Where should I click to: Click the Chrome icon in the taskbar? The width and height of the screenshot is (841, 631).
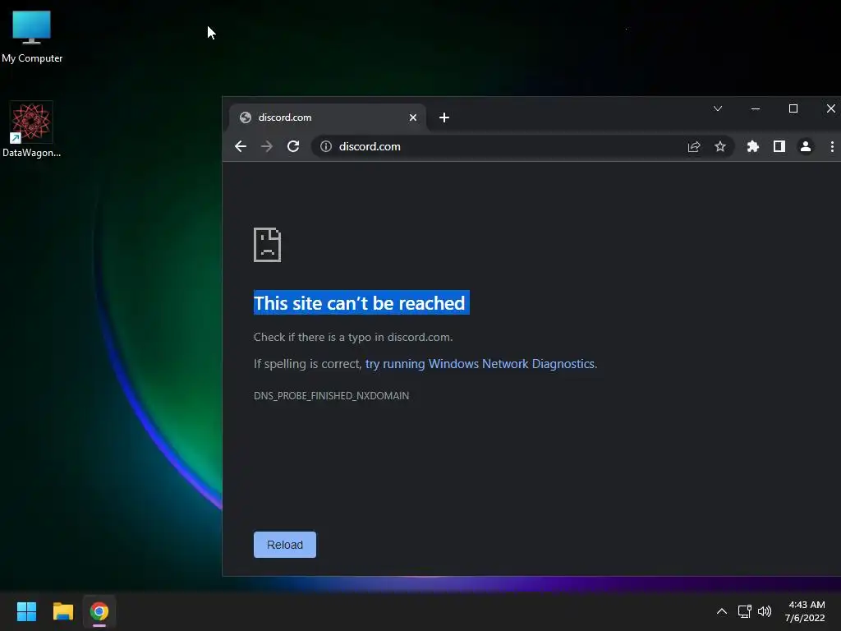tap(99, 611)
